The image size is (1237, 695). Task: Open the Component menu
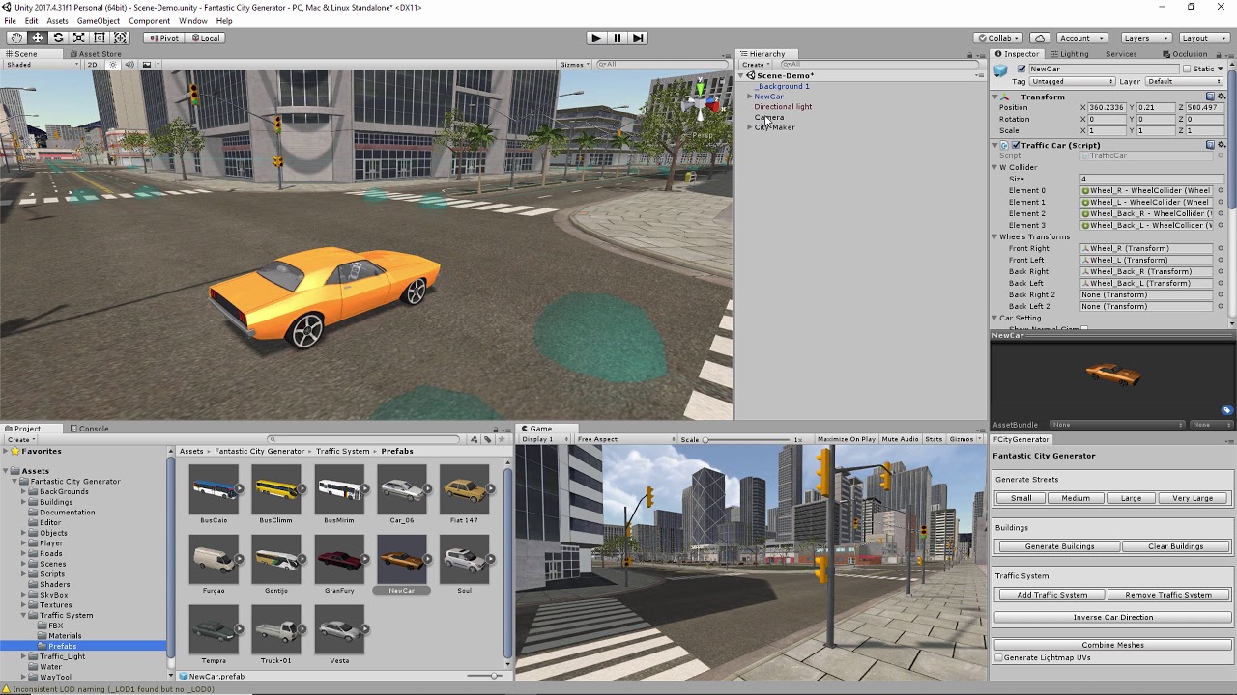(x=149, y=21)
